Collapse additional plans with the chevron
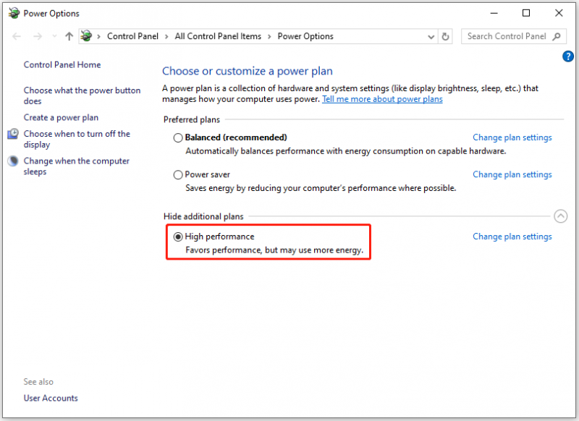 [560, 216]
